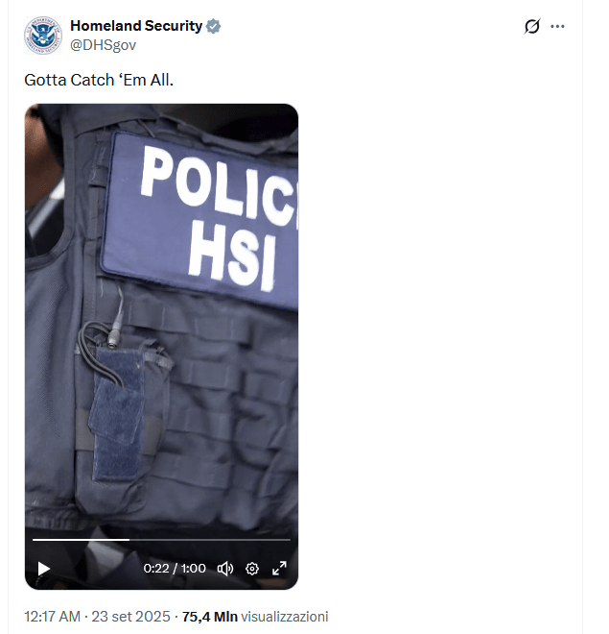Seek ahead on unplayed video progress bar
The width and height of the screenshot is (609, 634).
pos(210,540)
